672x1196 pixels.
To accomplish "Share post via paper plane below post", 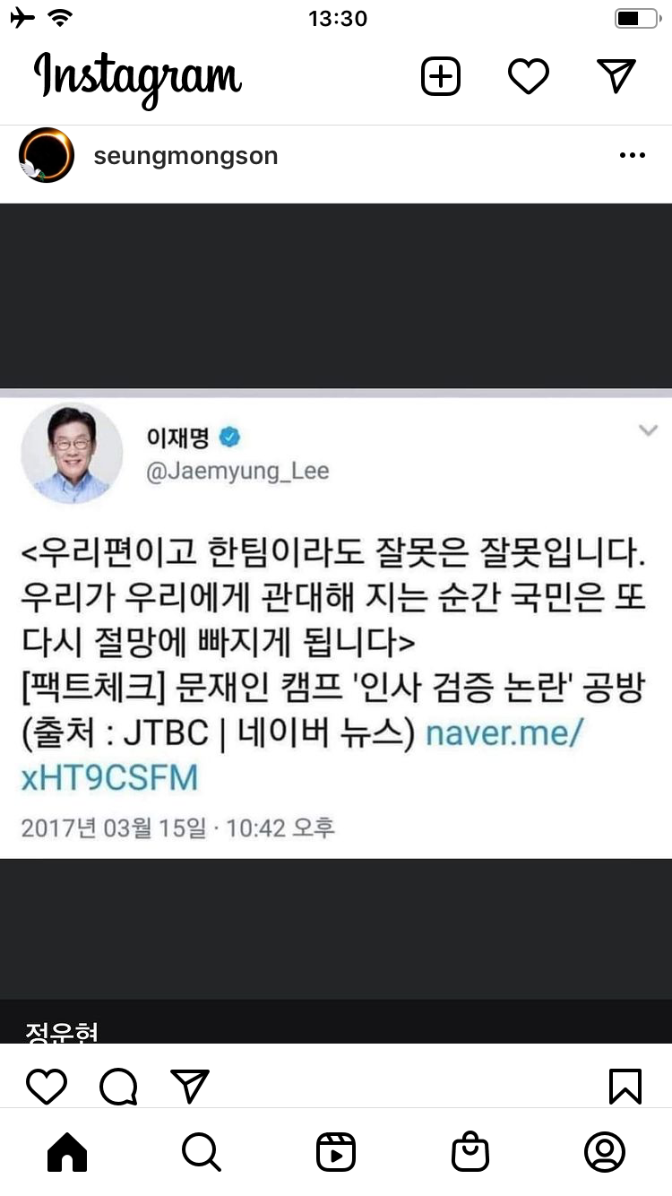I will point(189,1087).
